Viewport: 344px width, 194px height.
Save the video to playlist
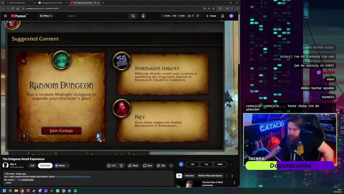coord(148,165)
